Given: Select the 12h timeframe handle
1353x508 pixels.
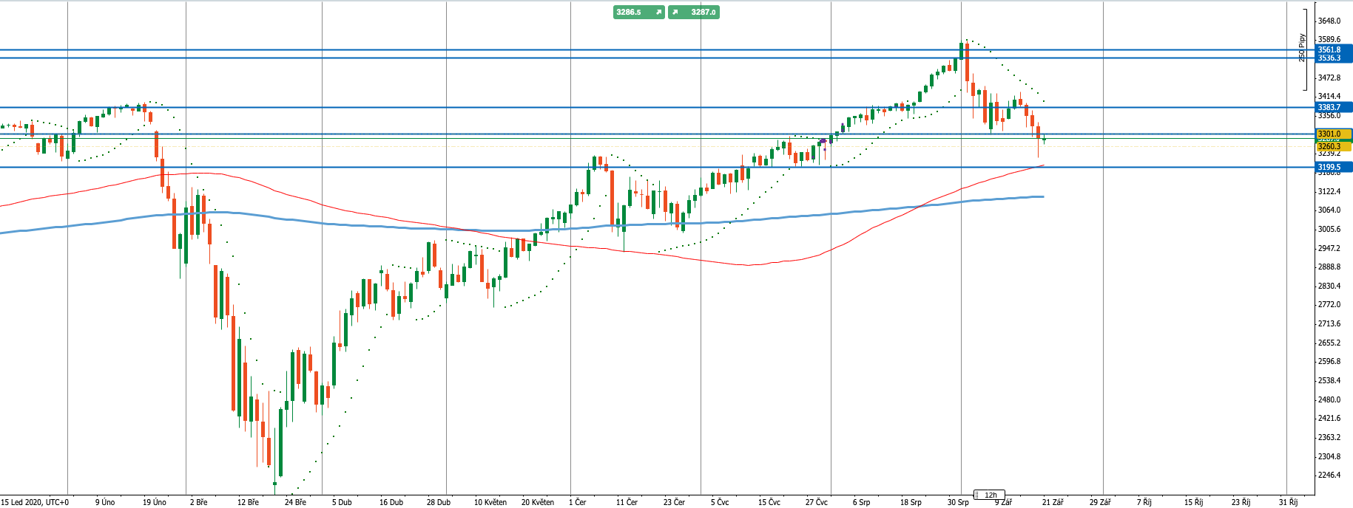Looking at the screenshot, I should [990, 495].
